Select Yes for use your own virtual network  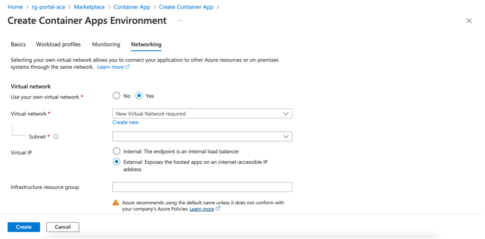(x=139, y=96)
